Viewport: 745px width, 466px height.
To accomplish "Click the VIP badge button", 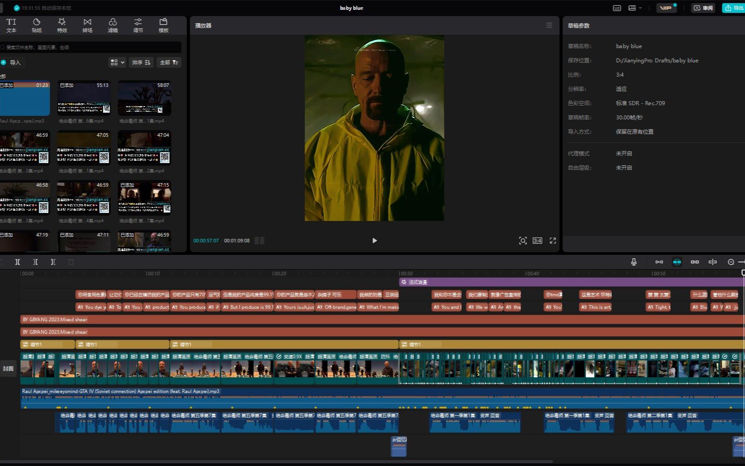I will (666, 8).
